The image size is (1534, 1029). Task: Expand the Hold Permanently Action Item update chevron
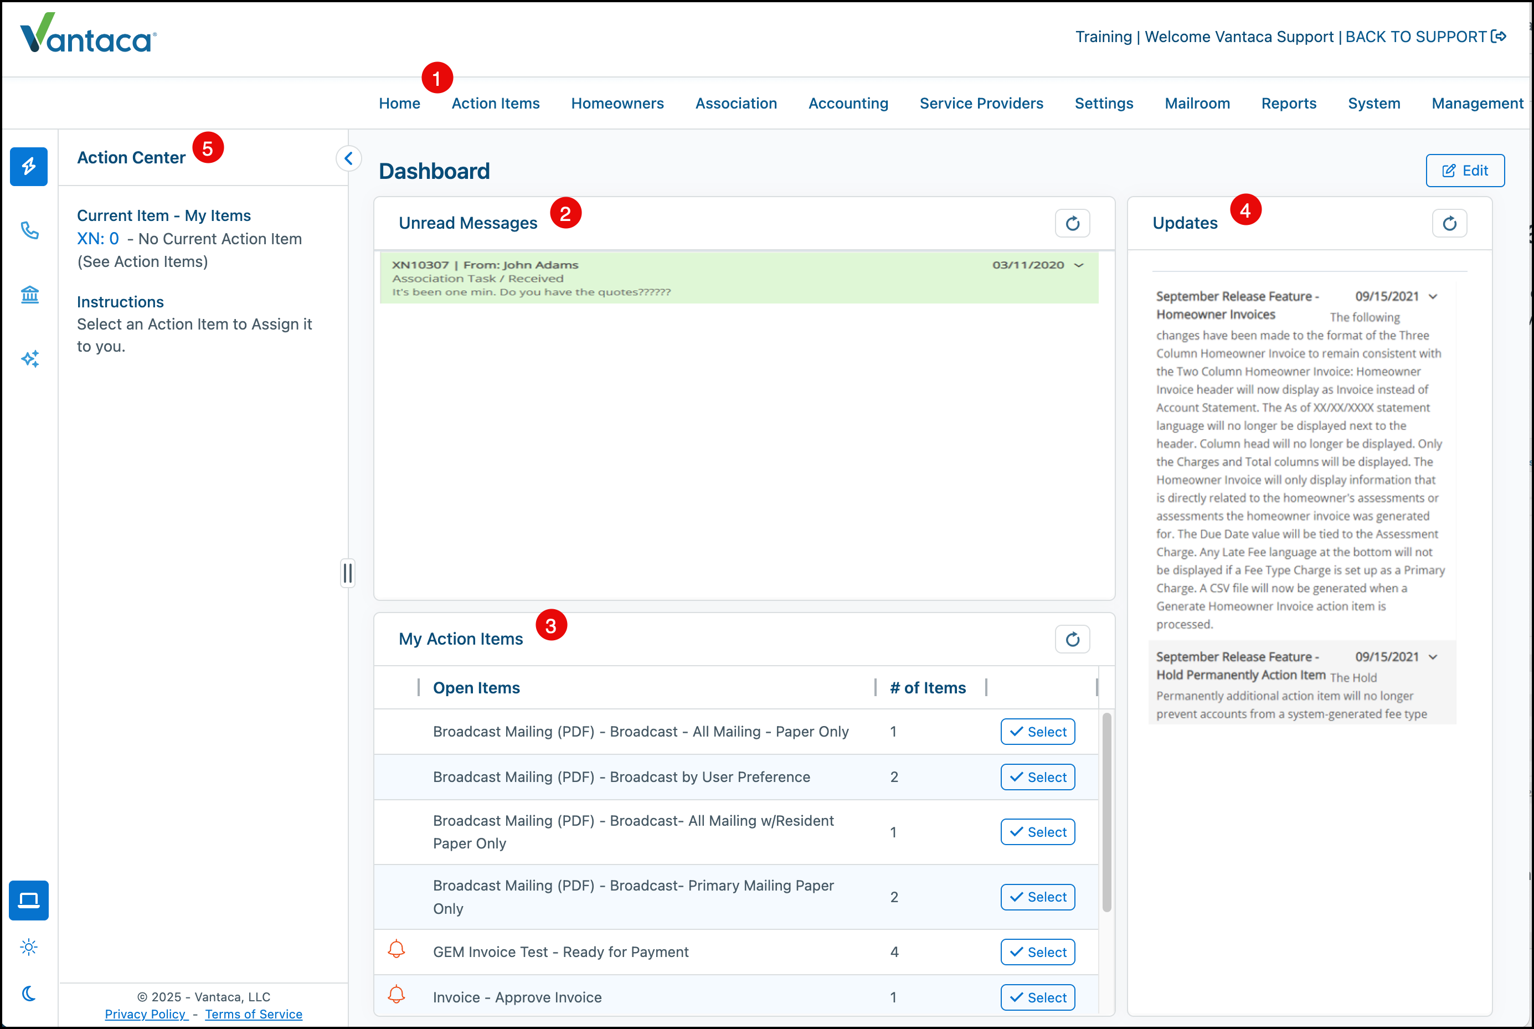1433,657
